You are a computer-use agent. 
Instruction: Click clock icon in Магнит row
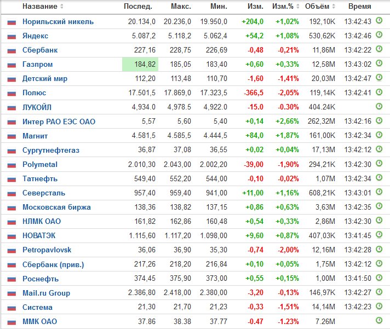pyautogui.click(x=379, y=135)
